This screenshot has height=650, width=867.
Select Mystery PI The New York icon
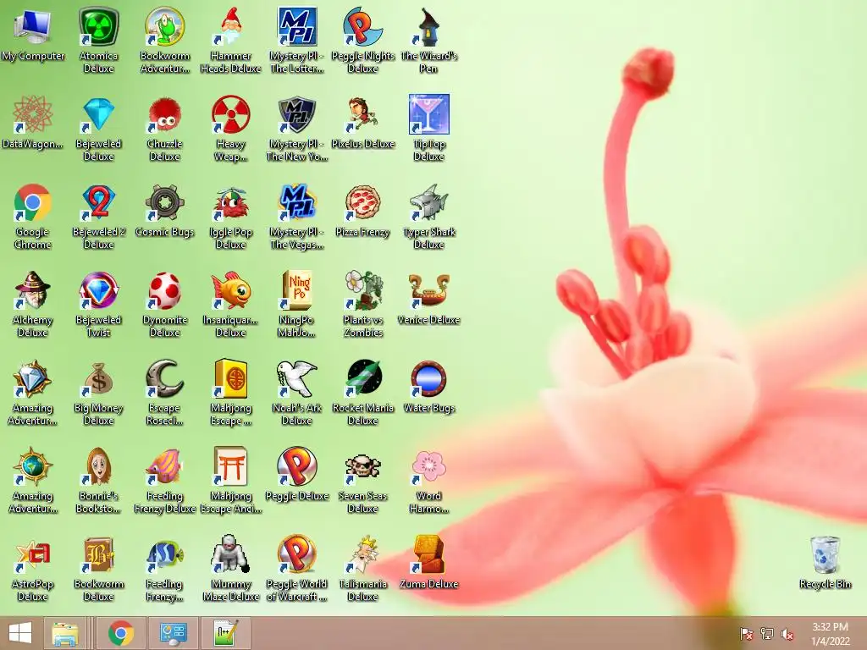297,114
